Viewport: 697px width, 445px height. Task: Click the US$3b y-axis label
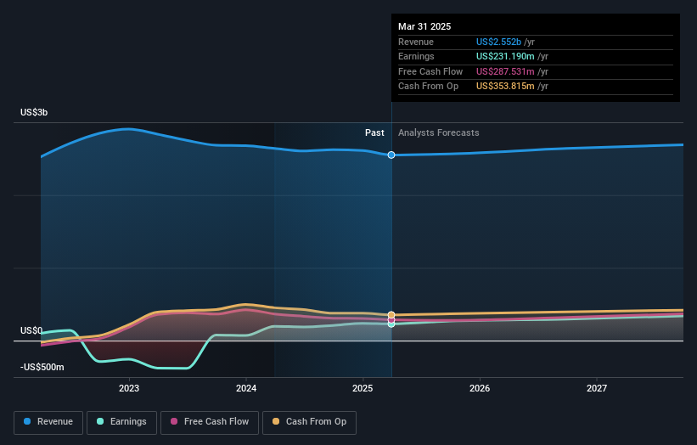34,112
